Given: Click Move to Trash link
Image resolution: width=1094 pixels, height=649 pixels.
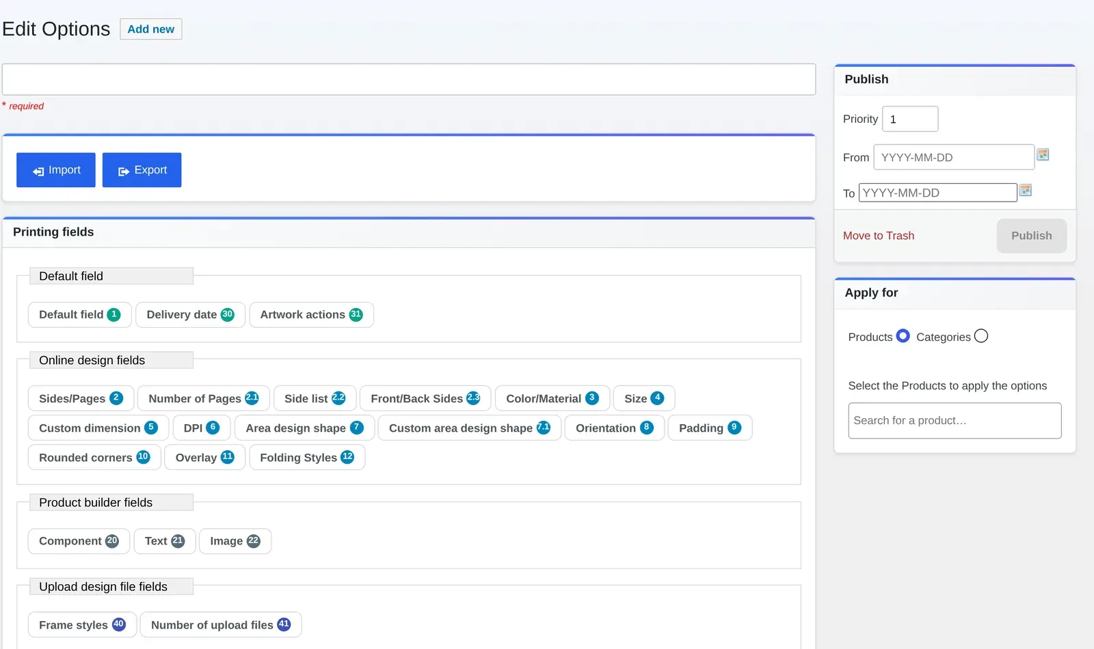Looking at the screenshot, I should (x=879, y=236).
